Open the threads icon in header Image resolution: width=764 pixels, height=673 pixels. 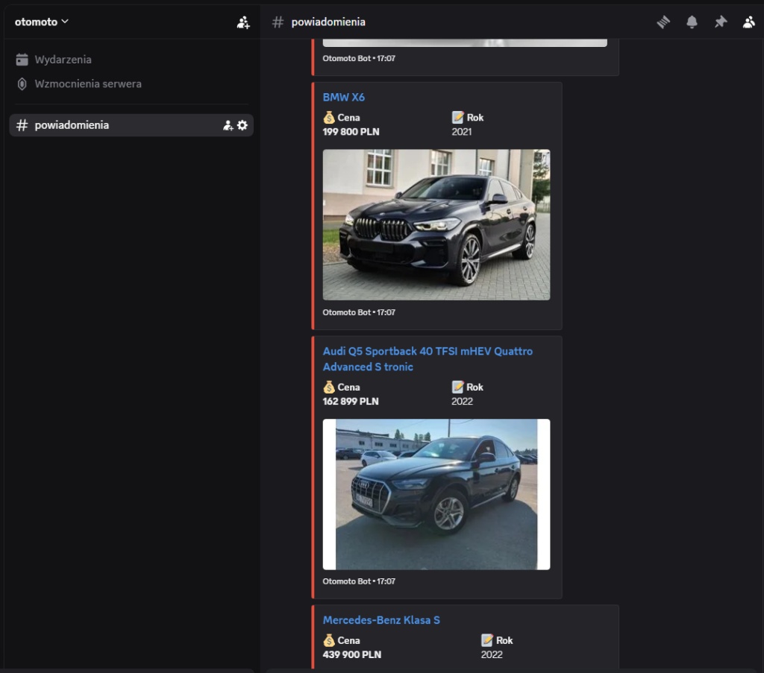click(x=663, y=22)
